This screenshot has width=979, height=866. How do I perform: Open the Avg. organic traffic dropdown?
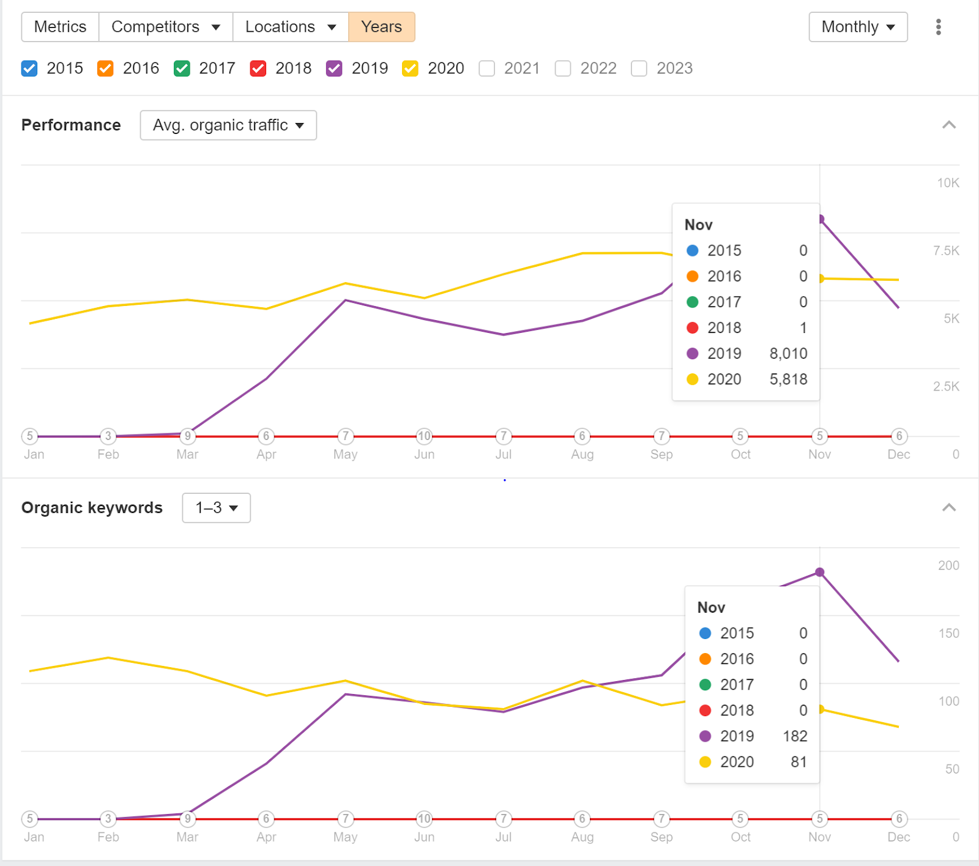(228, 125)
